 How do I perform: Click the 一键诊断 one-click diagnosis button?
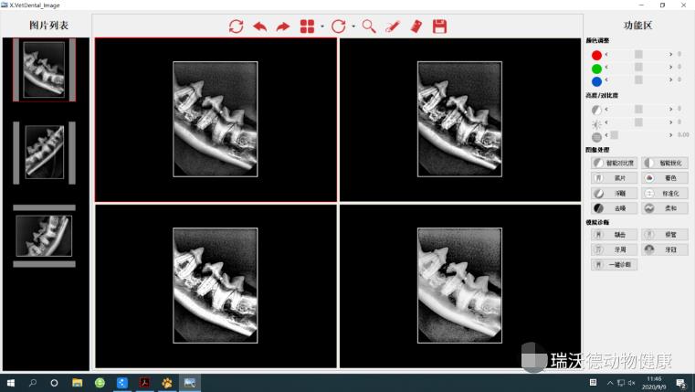click(614, 265)
